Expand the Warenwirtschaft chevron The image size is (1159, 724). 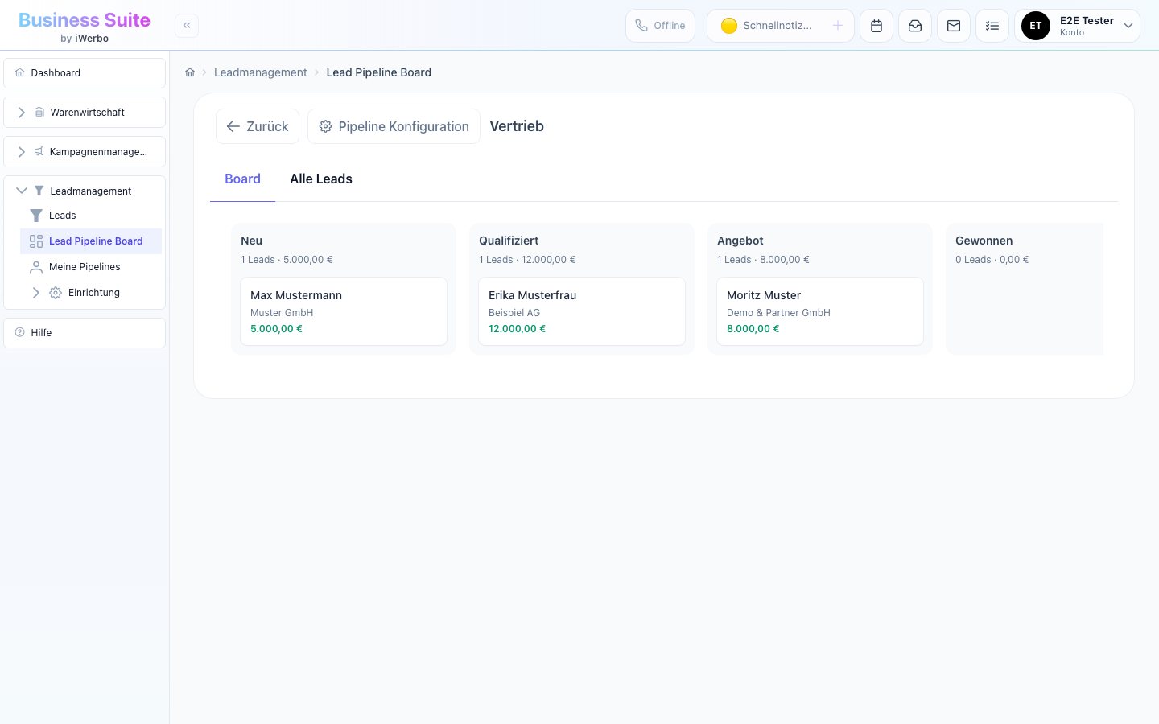(22, 113)
